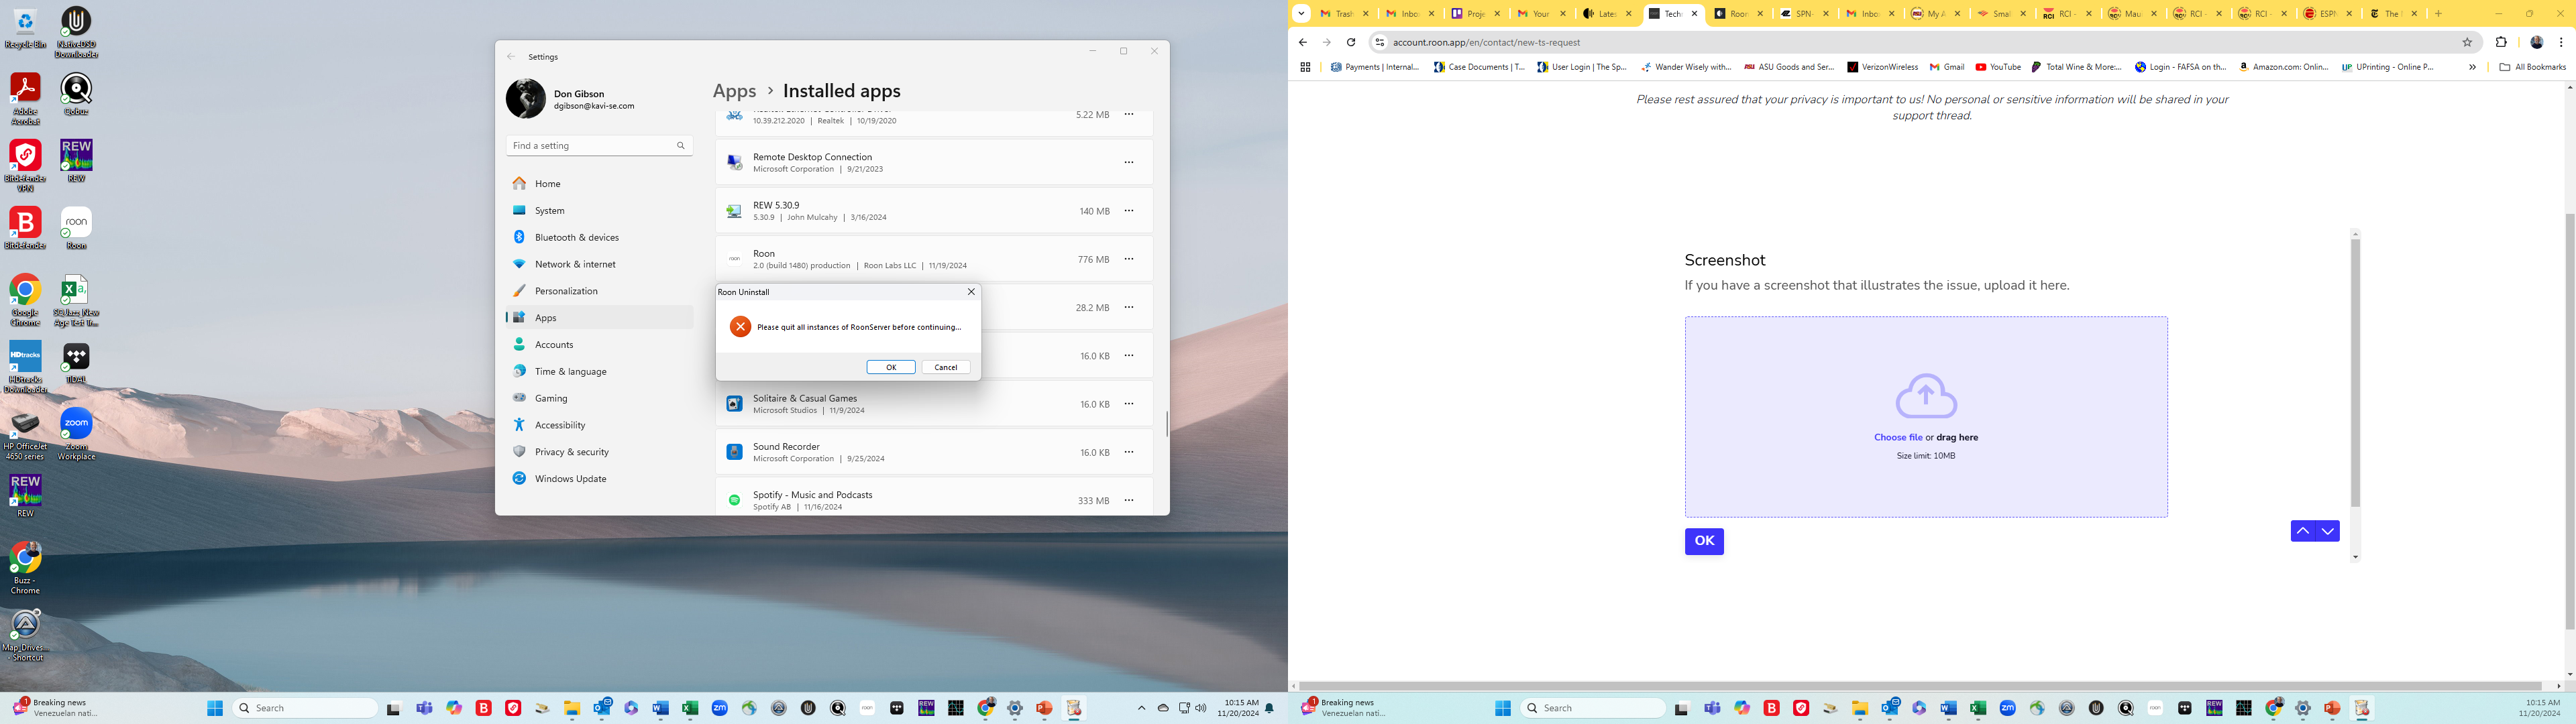Open more options for Remote Desktop Connection

(x=1129, y=162)
